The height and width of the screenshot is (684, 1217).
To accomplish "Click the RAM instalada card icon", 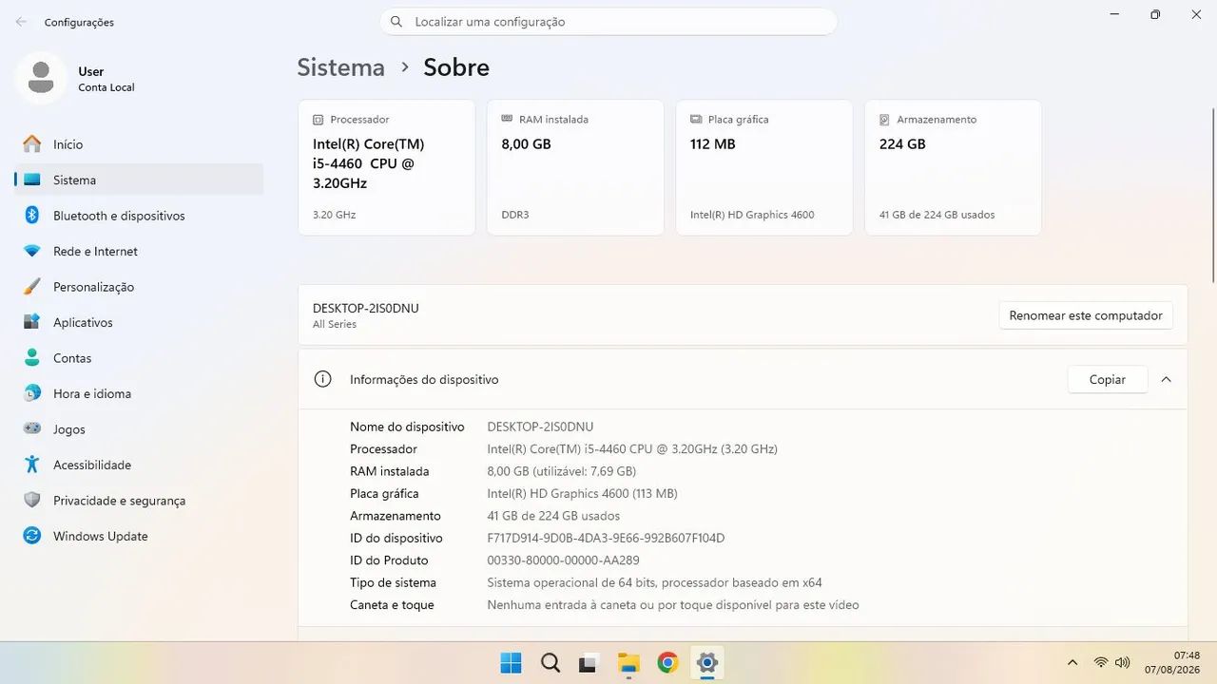I will click(507, 120).
